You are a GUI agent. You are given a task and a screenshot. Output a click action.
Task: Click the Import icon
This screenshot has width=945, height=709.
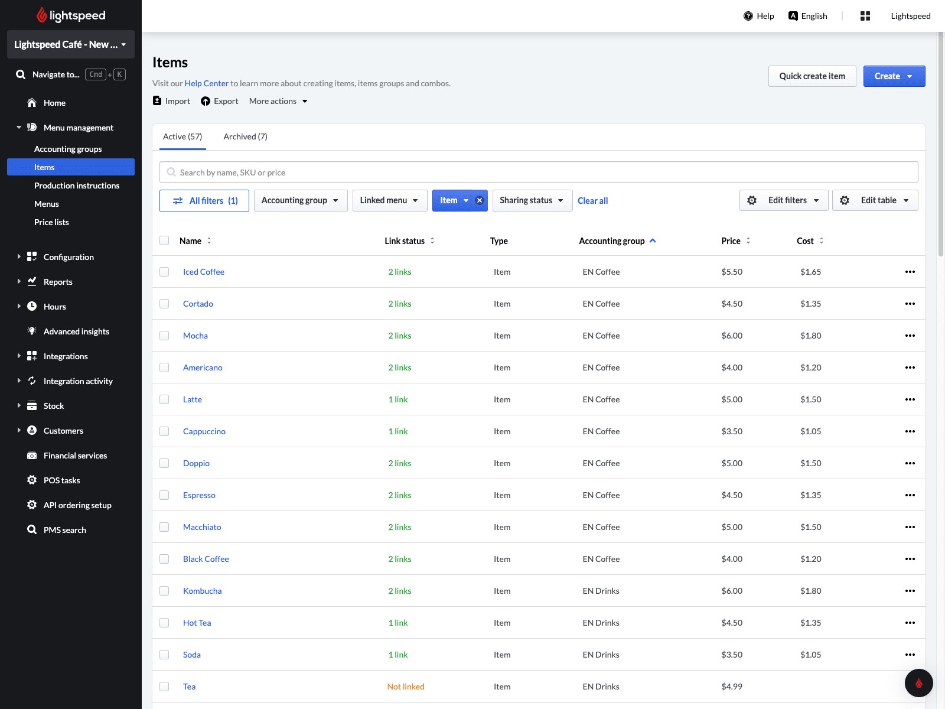[x=157, y=101]
